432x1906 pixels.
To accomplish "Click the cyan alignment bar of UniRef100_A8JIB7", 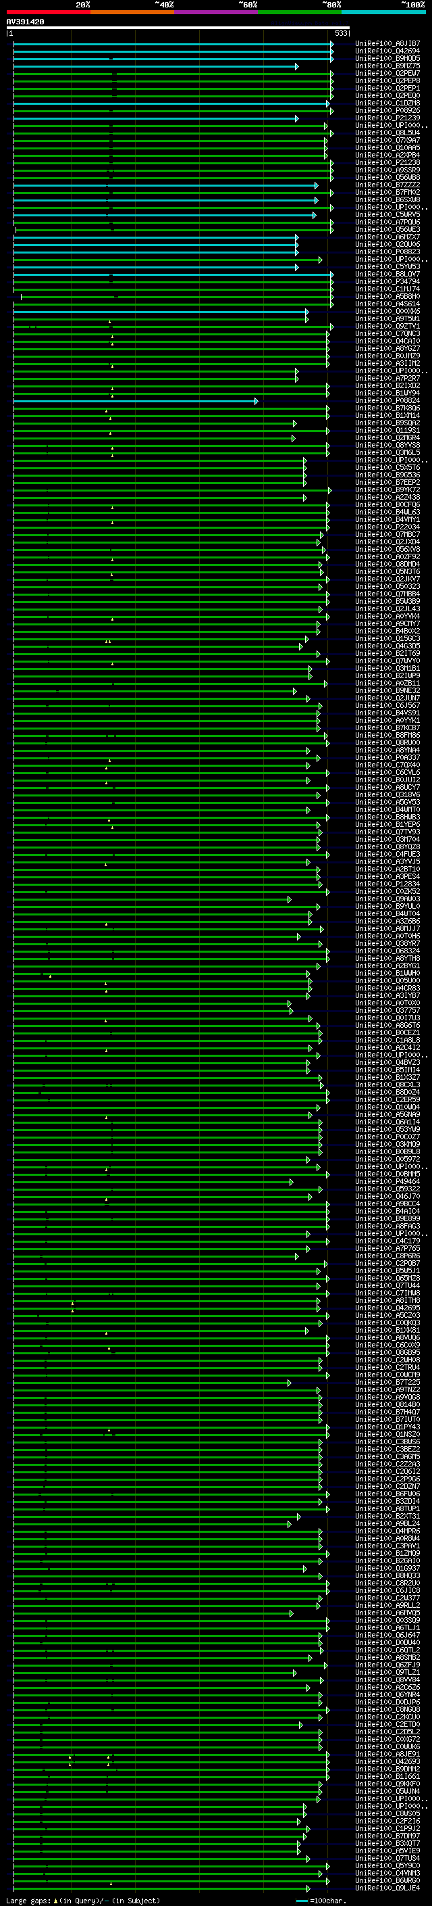I will coord(173,44).
